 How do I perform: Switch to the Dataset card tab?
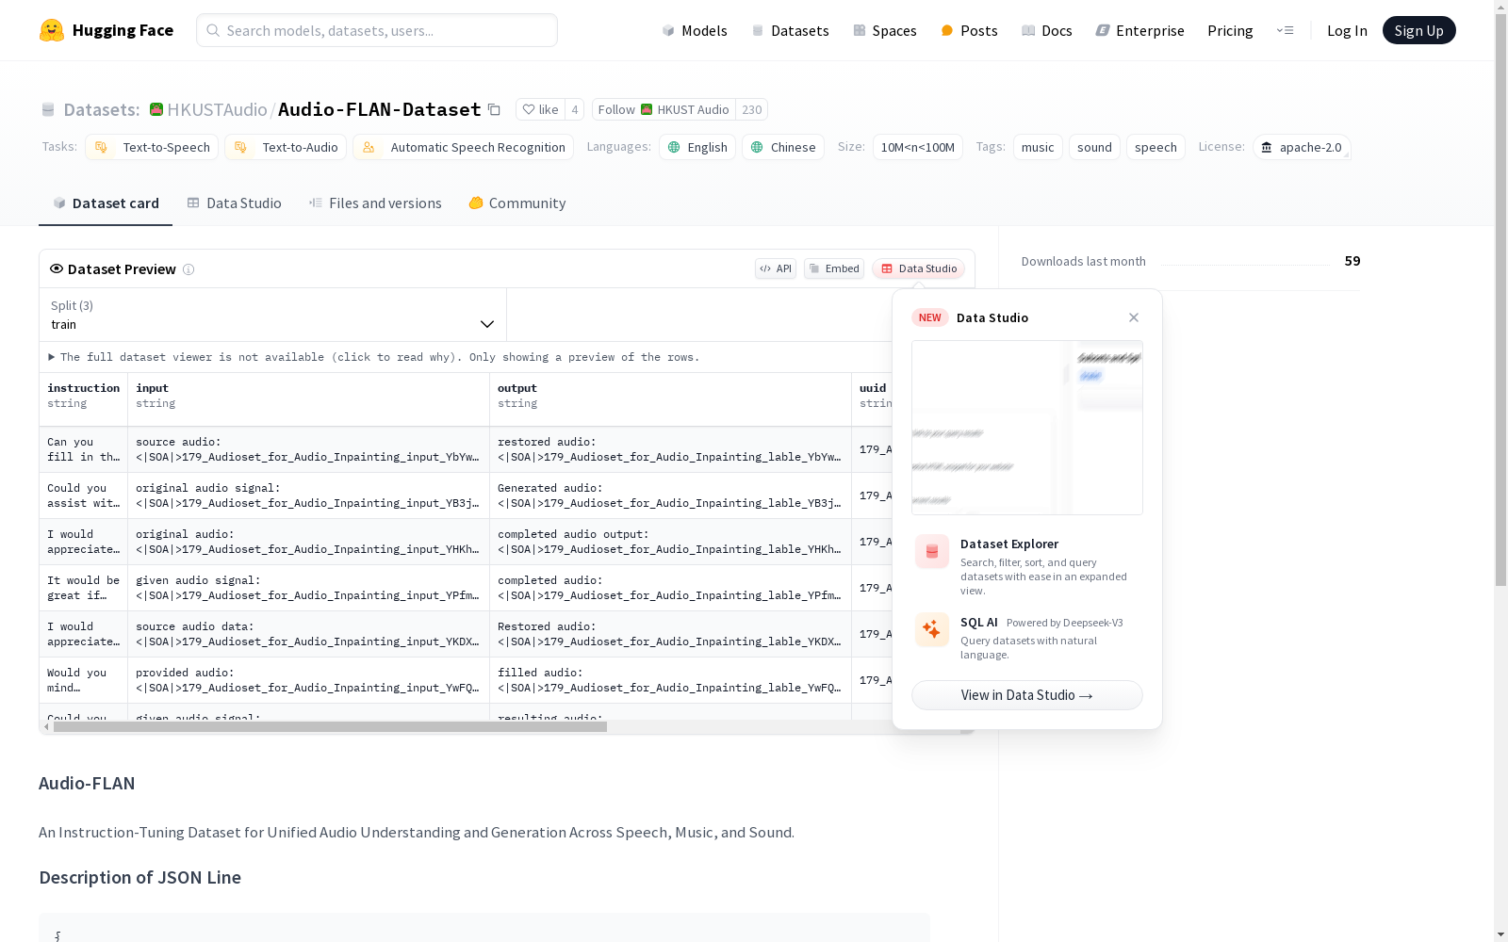106,203
